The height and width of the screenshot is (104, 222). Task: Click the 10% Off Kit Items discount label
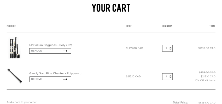[205, 80]
